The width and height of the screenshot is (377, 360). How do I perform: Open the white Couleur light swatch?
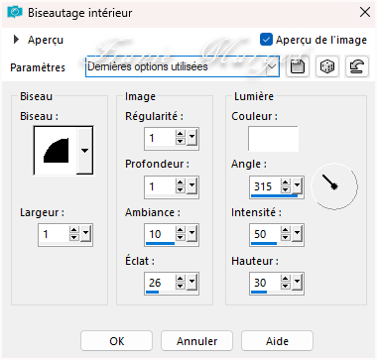[x=273, y=138]
